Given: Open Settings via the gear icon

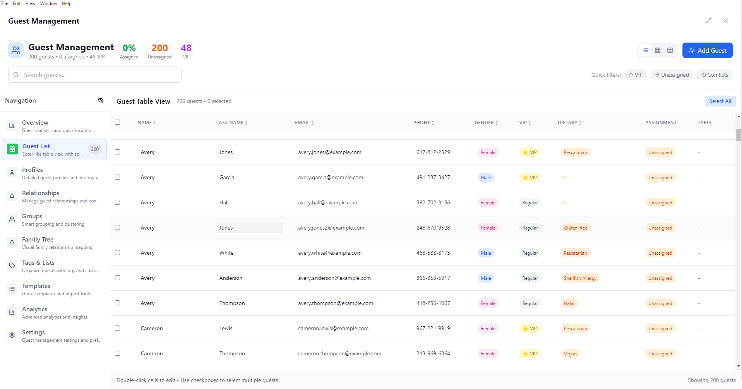Looking at the screenshot, I should 12,335.
